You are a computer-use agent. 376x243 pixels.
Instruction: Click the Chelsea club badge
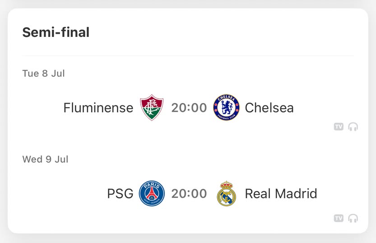(226, 108)
